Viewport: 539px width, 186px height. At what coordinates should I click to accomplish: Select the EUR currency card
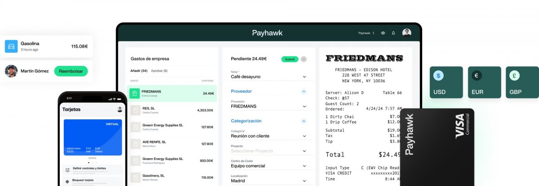484,82
